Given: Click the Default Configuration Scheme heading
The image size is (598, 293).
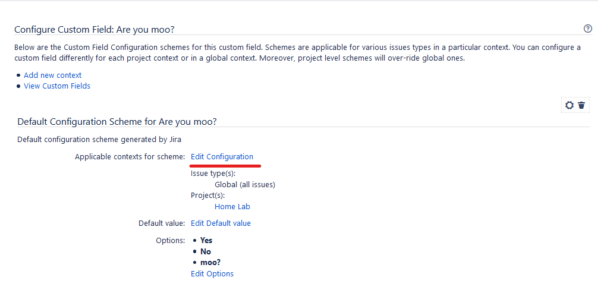Looking at the screenshot, I should (x=117, y=121).
